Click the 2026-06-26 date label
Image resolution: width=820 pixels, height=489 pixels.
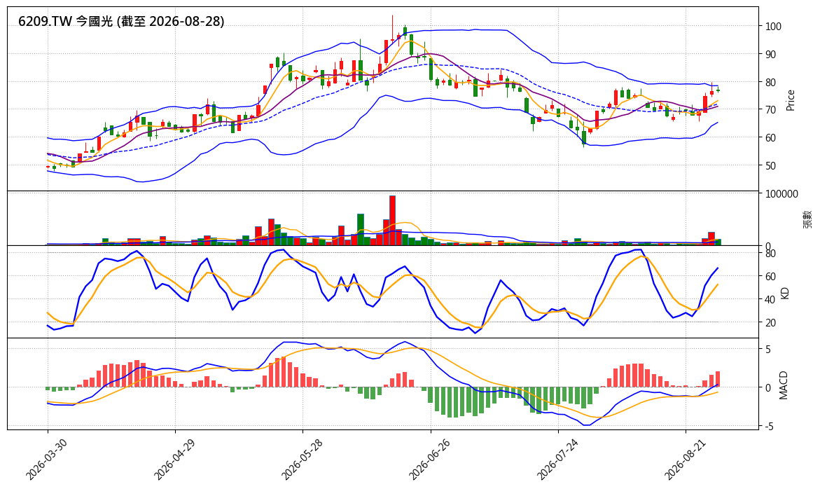coord(429,459)
